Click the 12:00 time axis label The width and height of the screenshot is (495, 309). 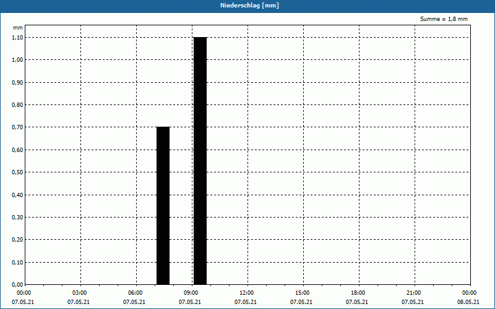246,293
